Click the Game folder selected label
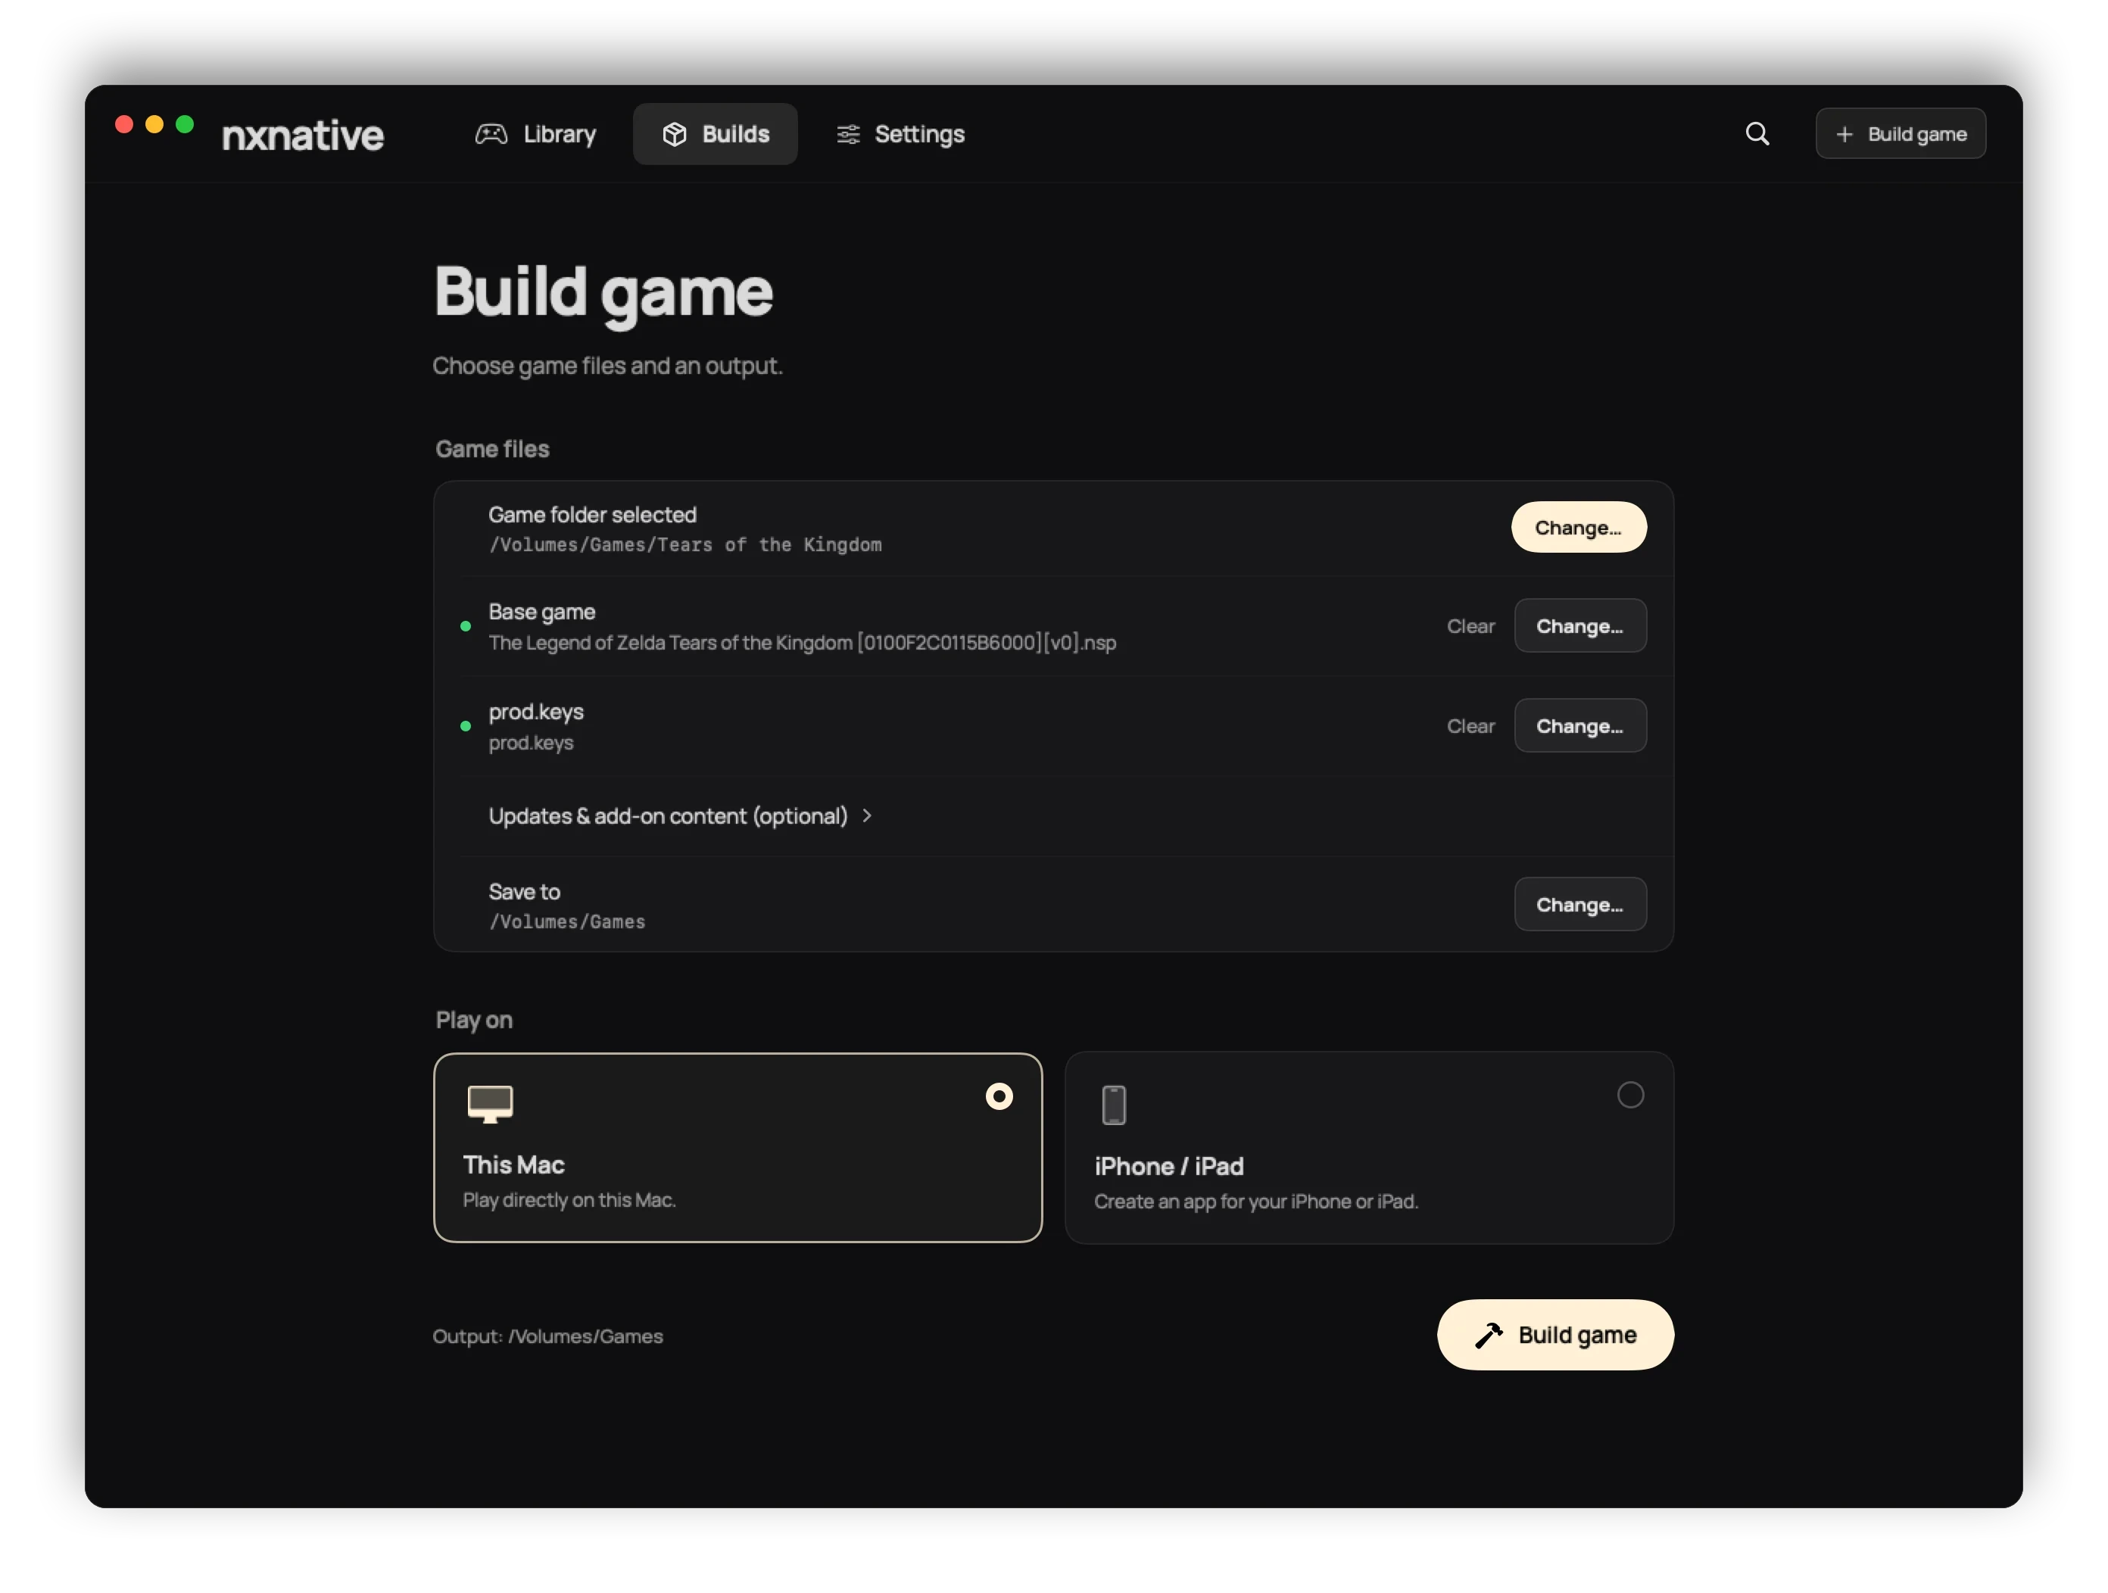2108x1593 pixels. [x=593, y=515]
